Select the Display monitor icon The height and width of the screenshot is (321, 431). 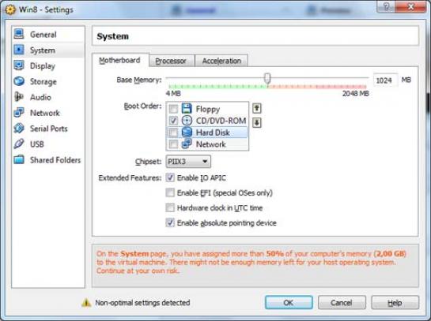(19, 65)
